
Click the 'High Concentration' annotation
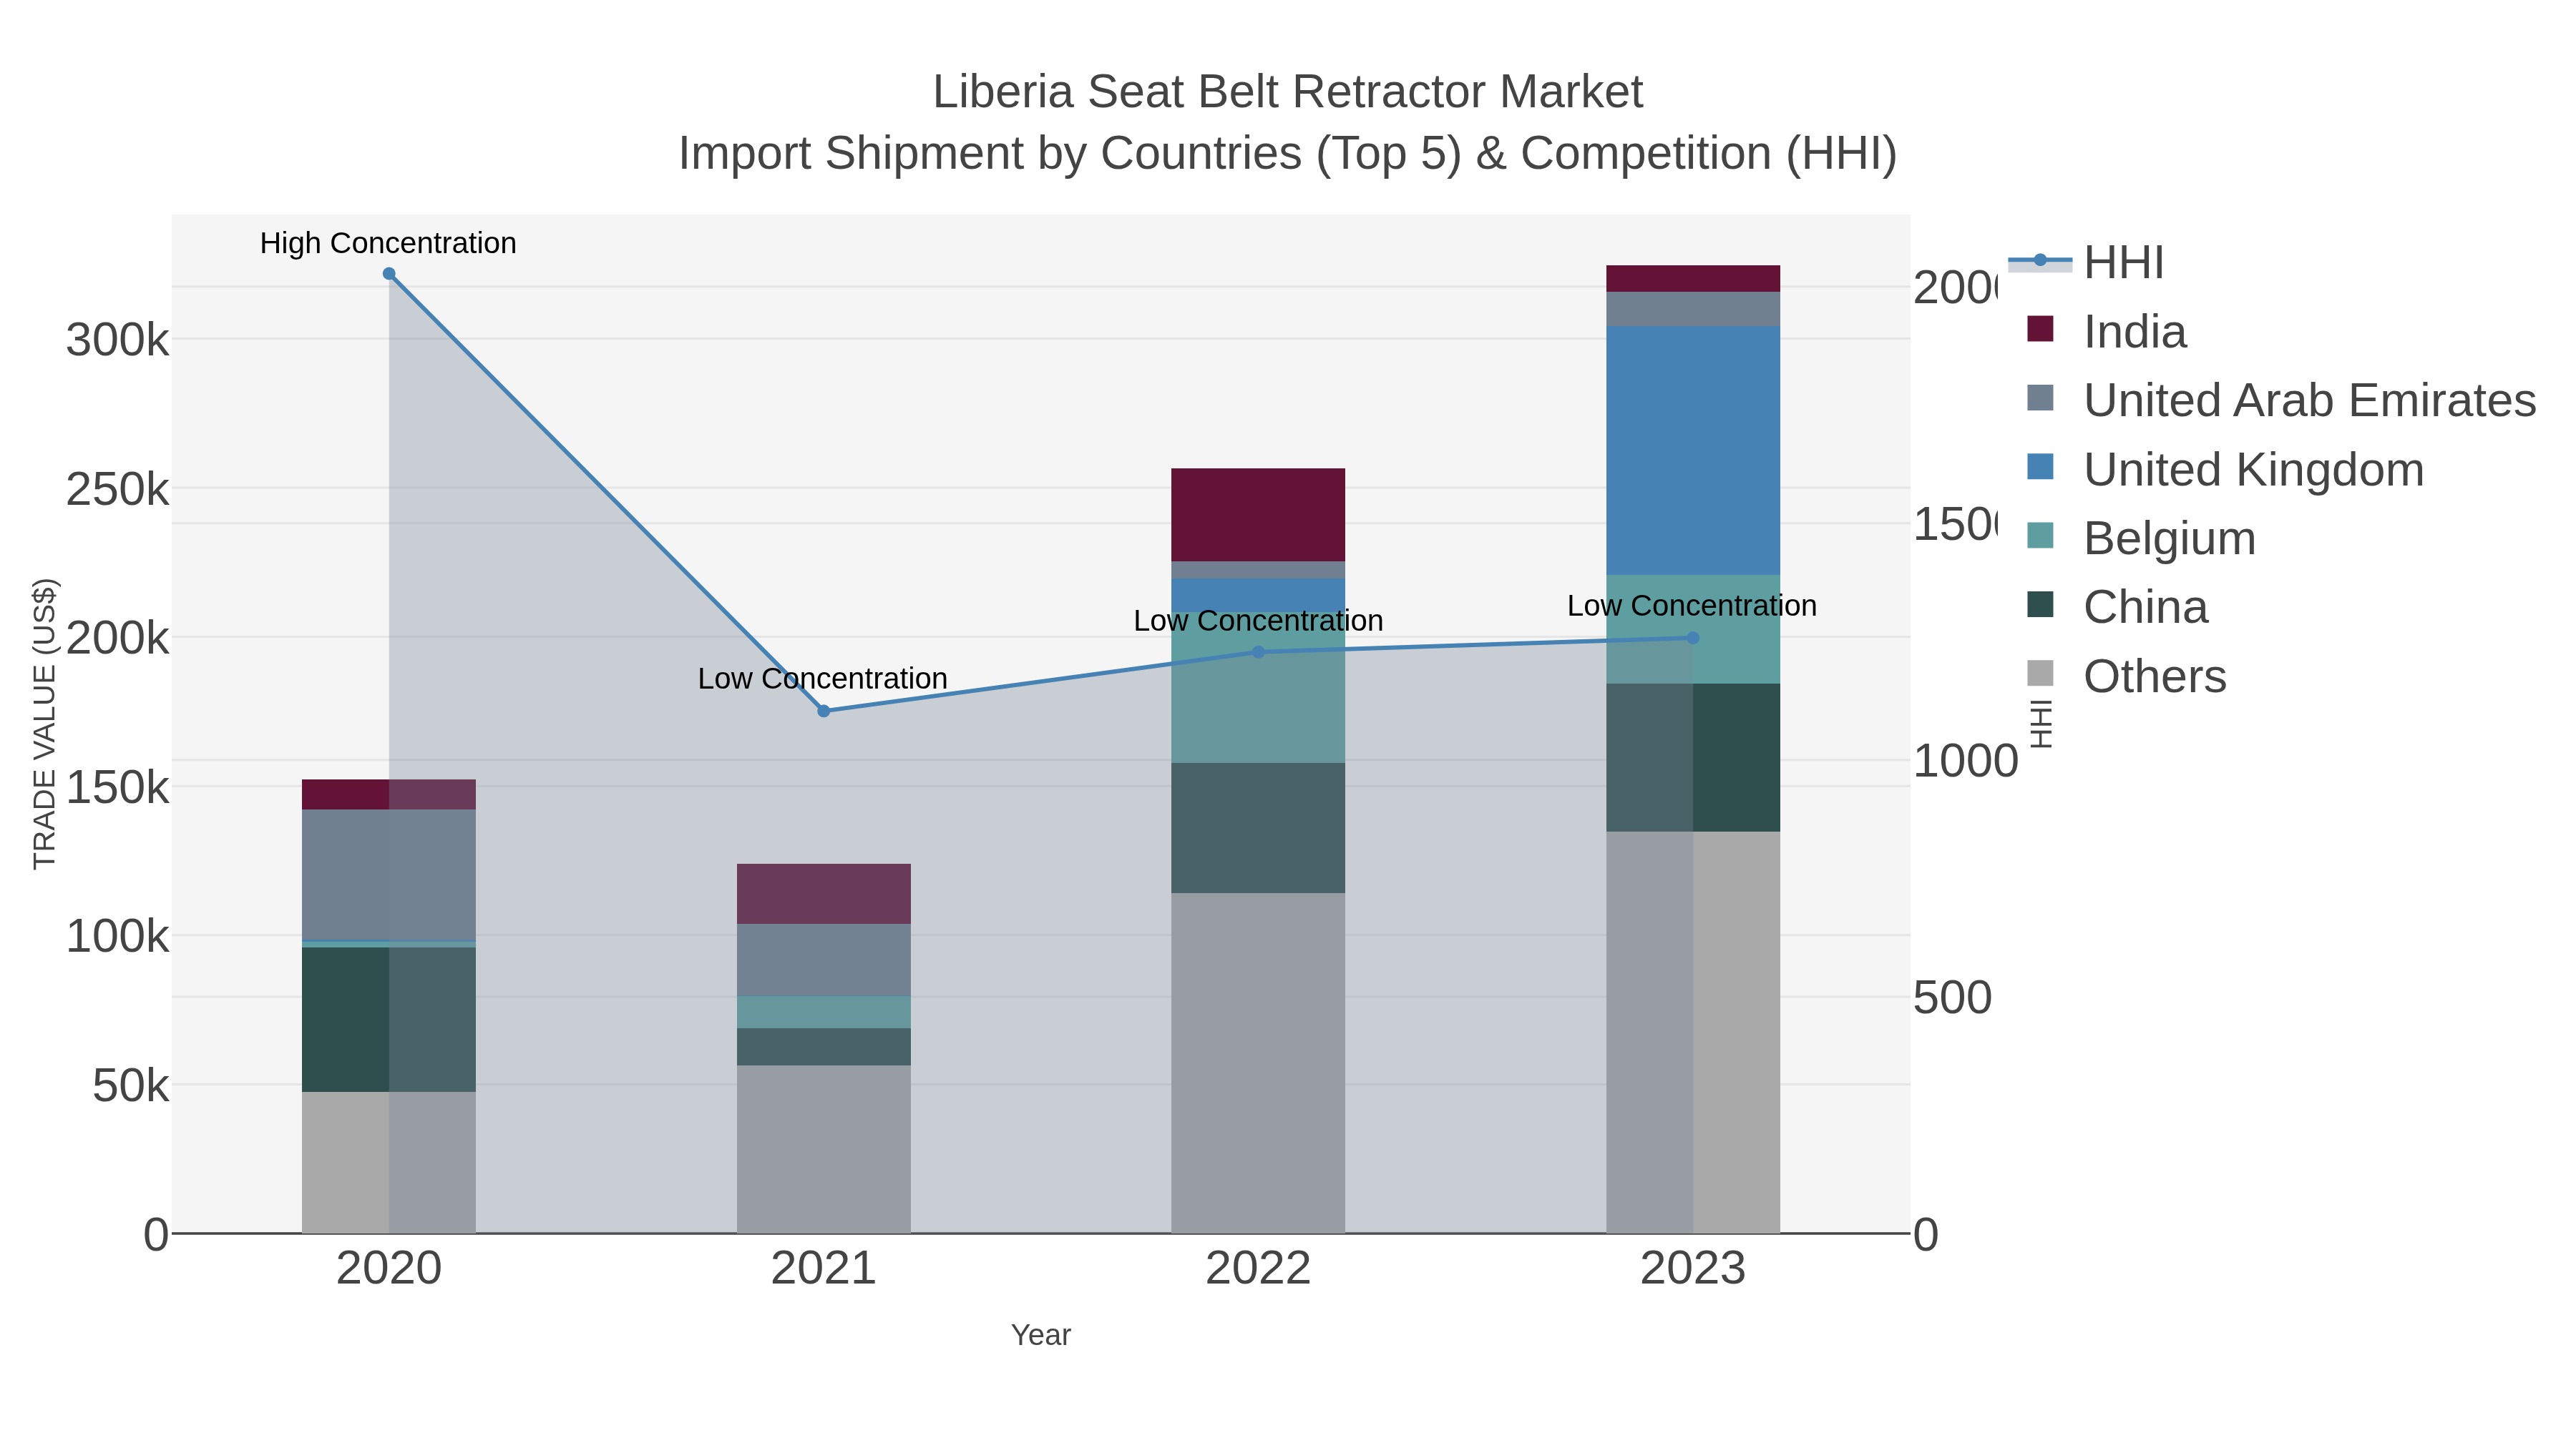point(388,243)
